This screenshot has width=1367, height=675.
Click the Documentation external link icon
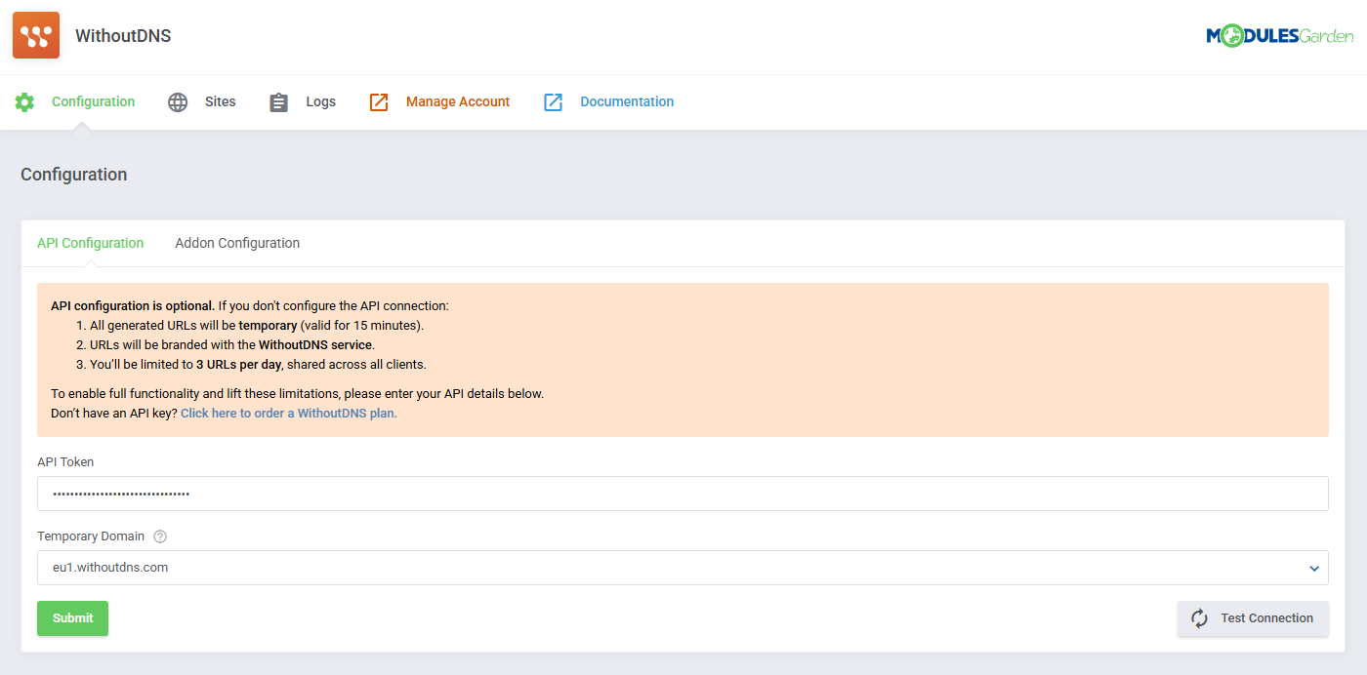coord(554,101)
